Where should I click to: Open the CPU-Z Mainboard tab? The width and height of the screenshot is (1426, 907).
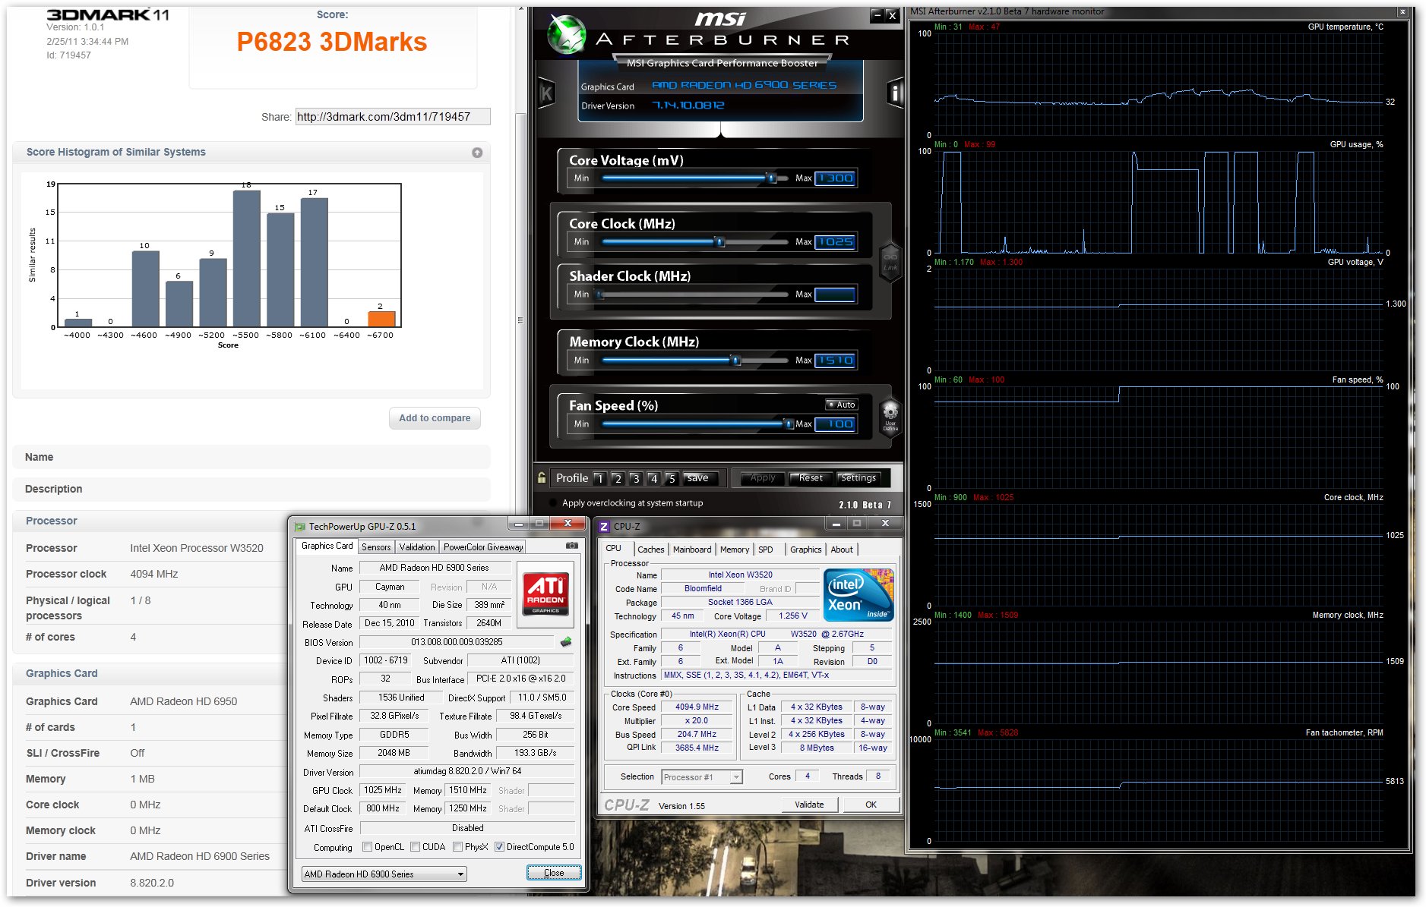[x=692, y=550]
